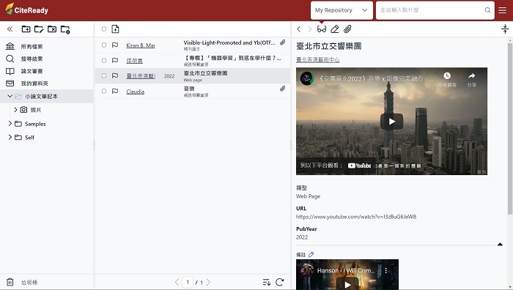Click attachment paperclip on Visible-Light-Promoted row
This screenshot has height=290, width=513.
[x=282, y=42]
